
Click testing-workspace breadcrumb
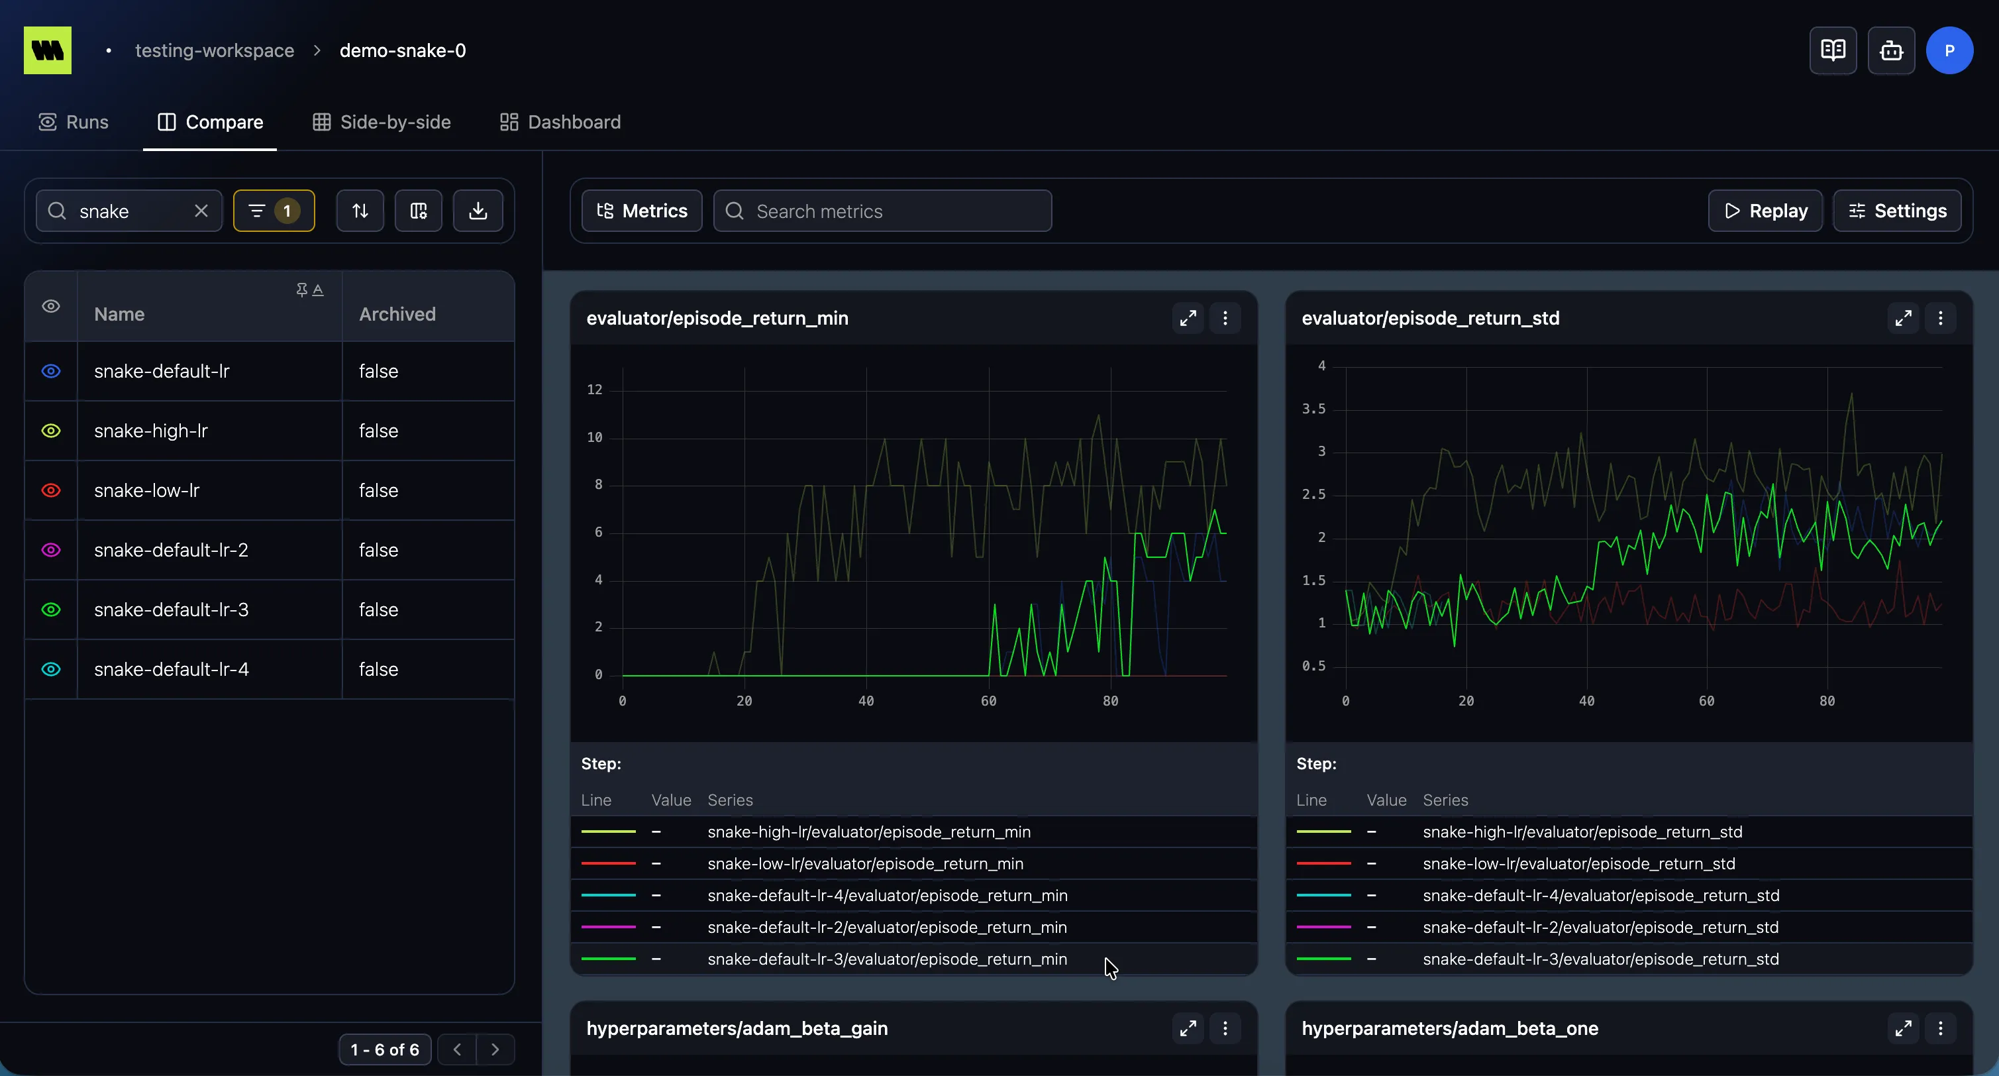coord(214,50)
